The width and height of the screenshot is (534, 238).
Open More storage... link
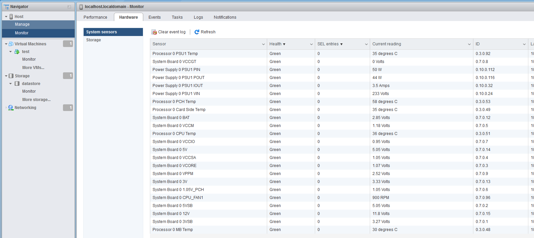37,100
